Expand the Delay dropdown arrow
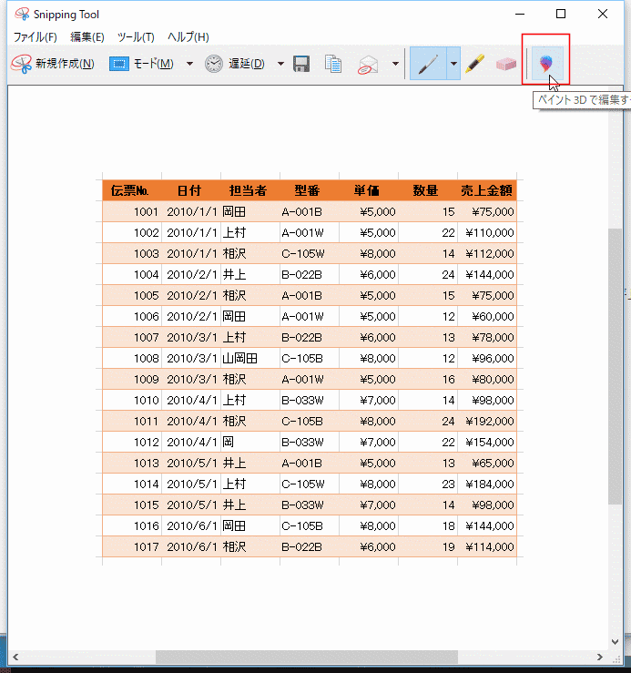The height and width of the screenshot is (673, 631). pos(280,64)
